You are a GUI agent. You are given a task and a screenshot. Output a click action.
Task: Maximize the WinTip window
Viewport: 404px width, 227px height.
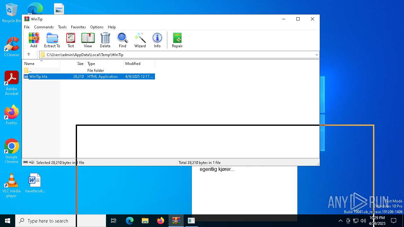coord(298,19)
